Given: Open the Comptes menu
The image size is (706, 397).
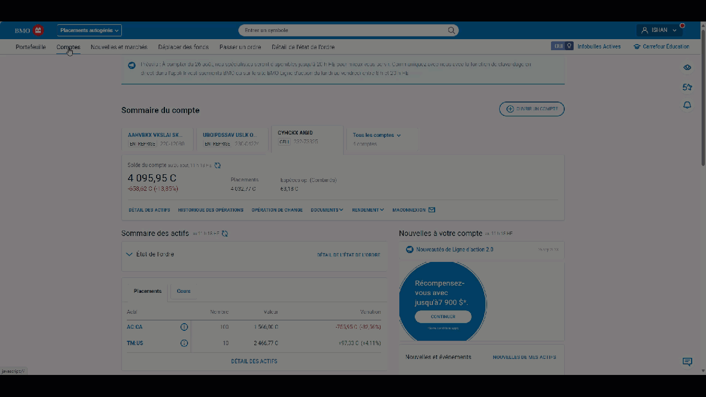Looking at the screenshot, I should click(68, 47).
